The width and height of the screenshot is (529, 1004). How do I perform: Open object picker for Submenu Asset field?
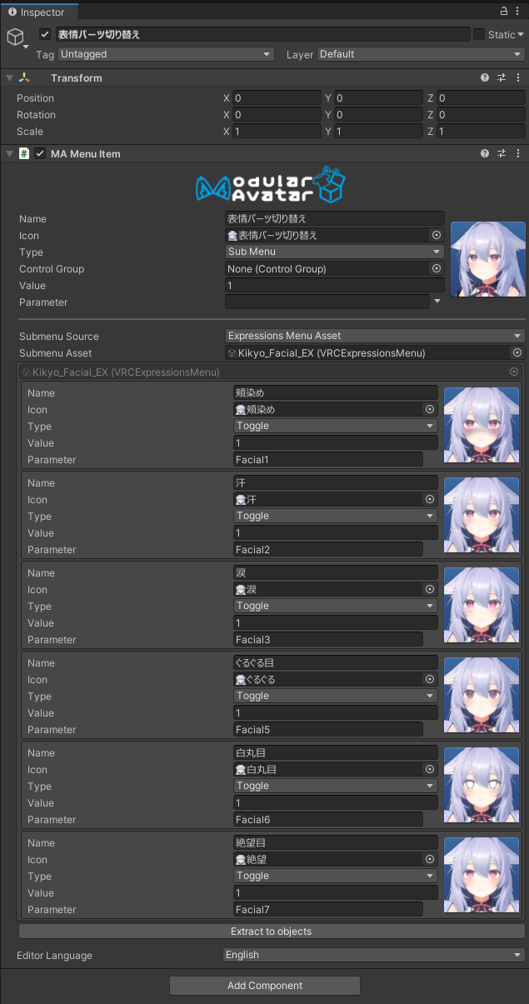517,352
